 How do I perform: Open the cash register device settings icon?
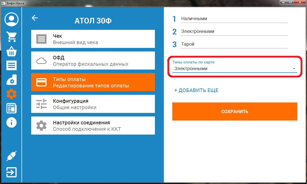[x=12, y=80]
